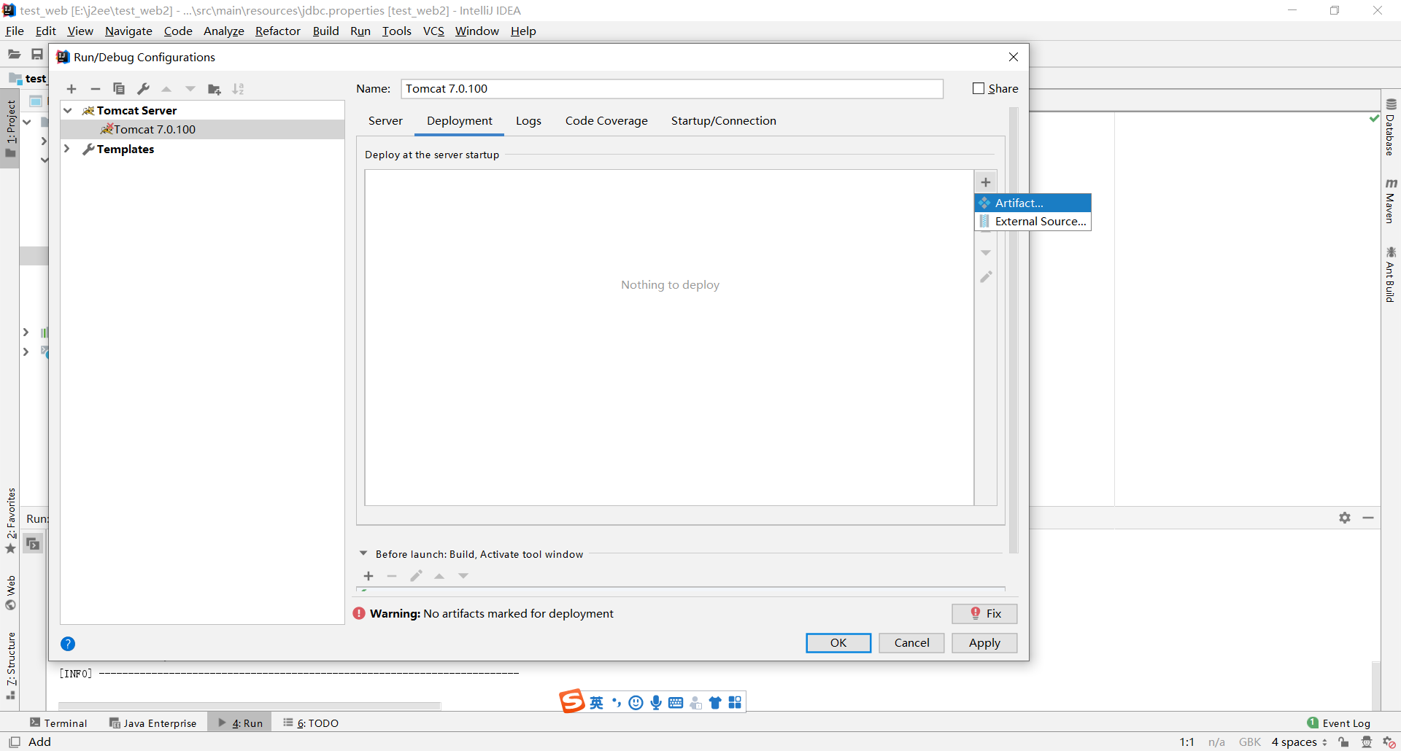Open folder icon in main toolbar
Screen dimensions: 1401x751
(14, 54)
